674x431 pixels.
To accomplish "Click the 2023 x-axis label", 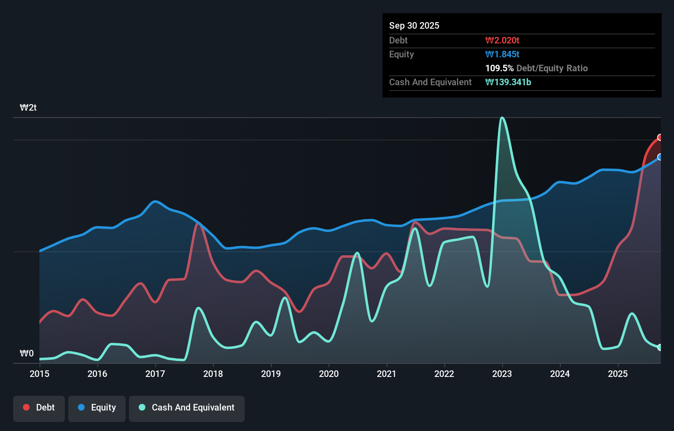I will point(502,374).
